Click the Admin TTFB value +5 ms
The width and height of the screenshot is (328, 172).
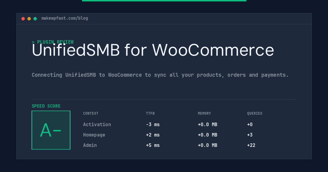[x=153, y=145]
